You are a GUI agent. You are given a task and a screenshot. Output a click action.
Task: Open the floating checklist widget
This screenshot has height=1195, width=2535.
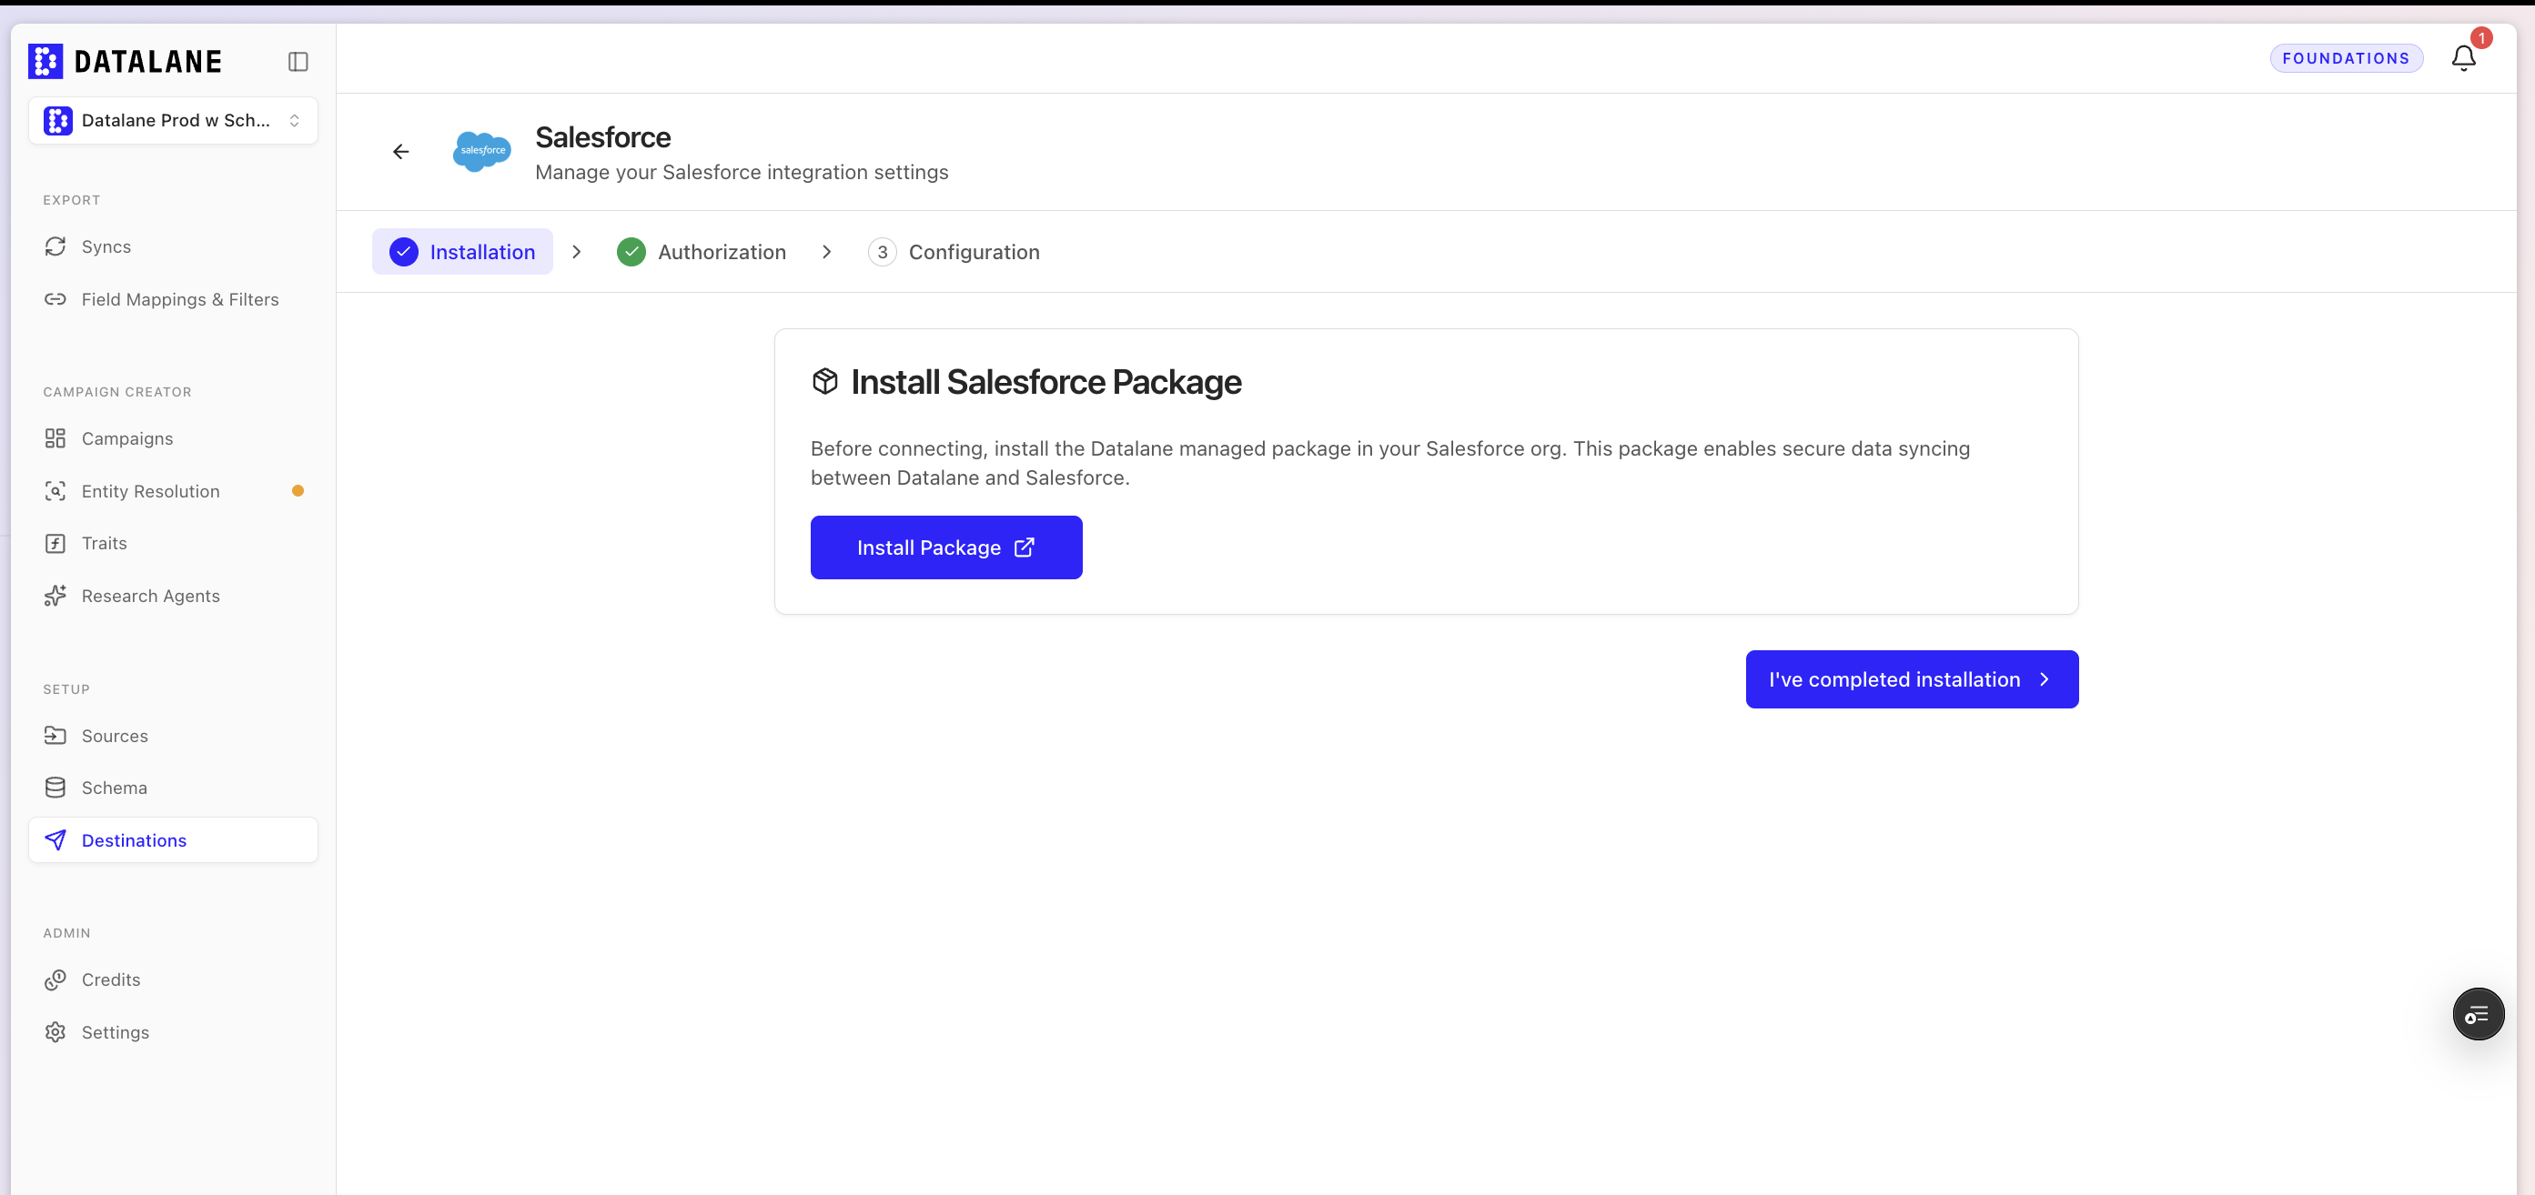click(2478, 1013)
